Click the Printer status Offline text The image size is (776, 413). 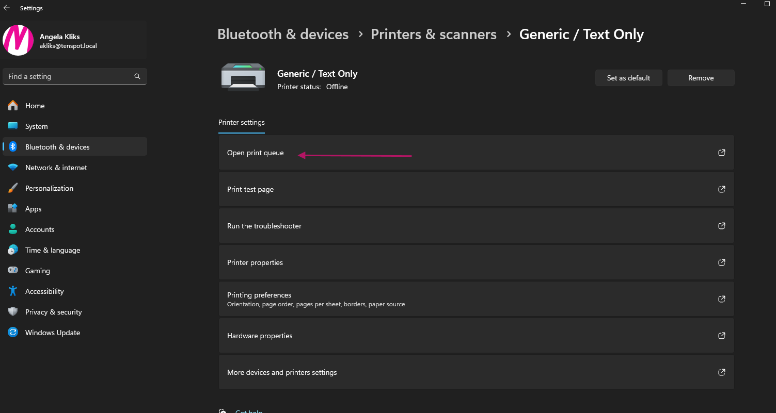[x=312, y=87]
